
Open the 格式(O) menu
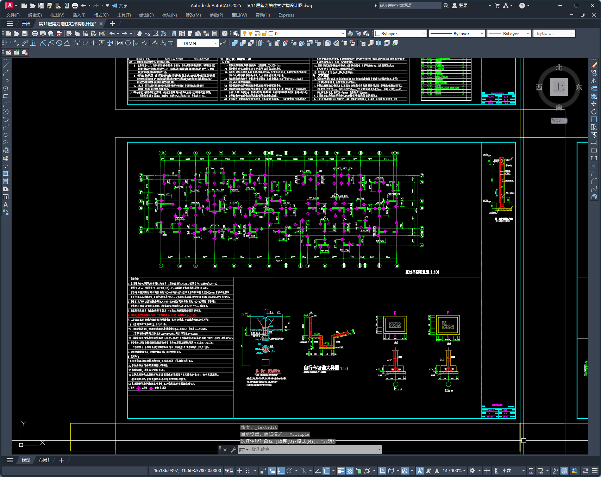pyautogui.click(x=101, y=15)
